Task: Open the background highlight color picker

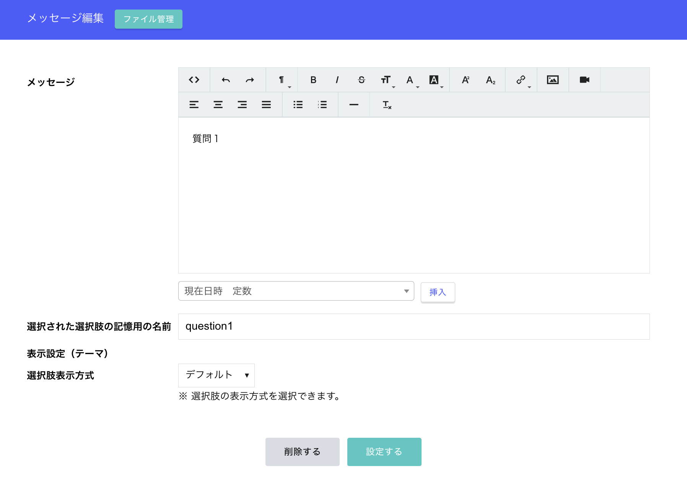Action: click(x=434, y=80)
